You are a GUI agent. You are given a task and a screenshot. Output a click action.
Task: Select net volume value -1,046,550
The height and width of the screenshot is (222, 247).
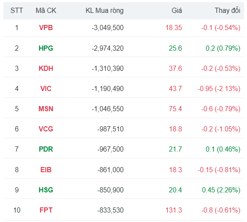[x=107, y=109]
